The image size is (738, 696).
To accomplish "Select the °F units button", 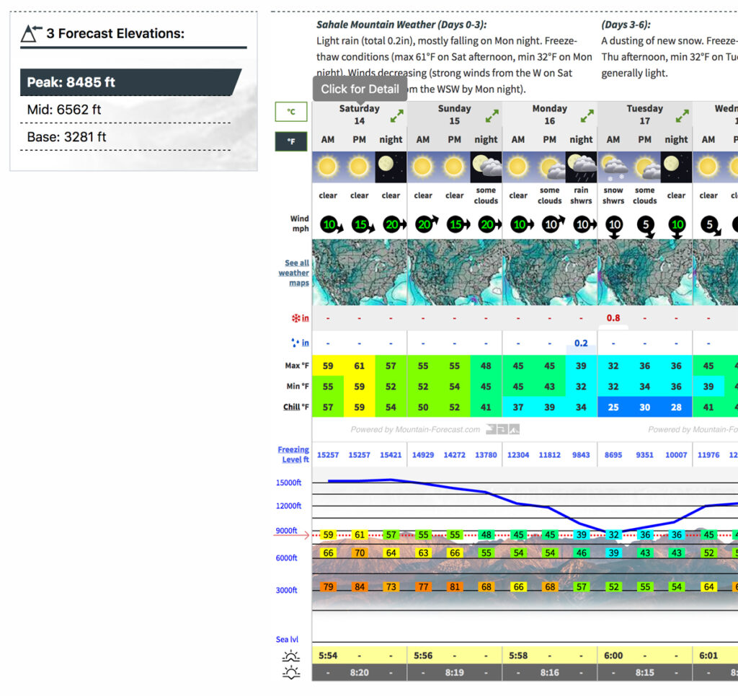I will point(291,141).
